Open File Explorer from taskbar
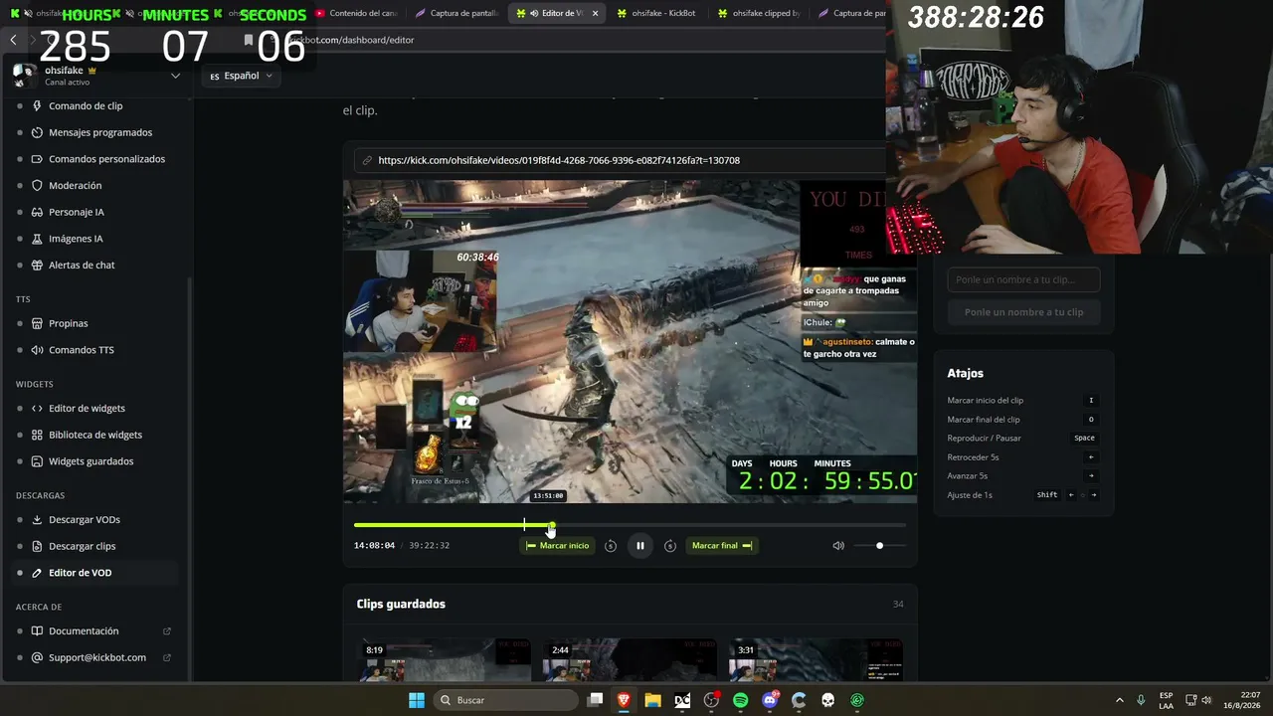The height and width of the screenshot is (716, 1273). coord(652,700)
